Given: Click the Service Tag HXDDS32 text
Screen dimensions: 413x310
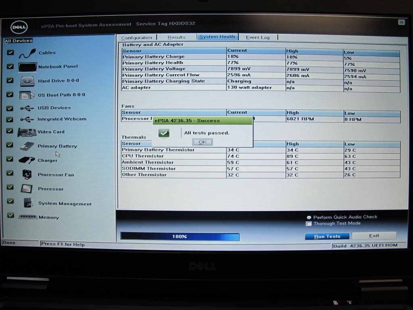Looking at the screenshot, I should click(166, 23).
